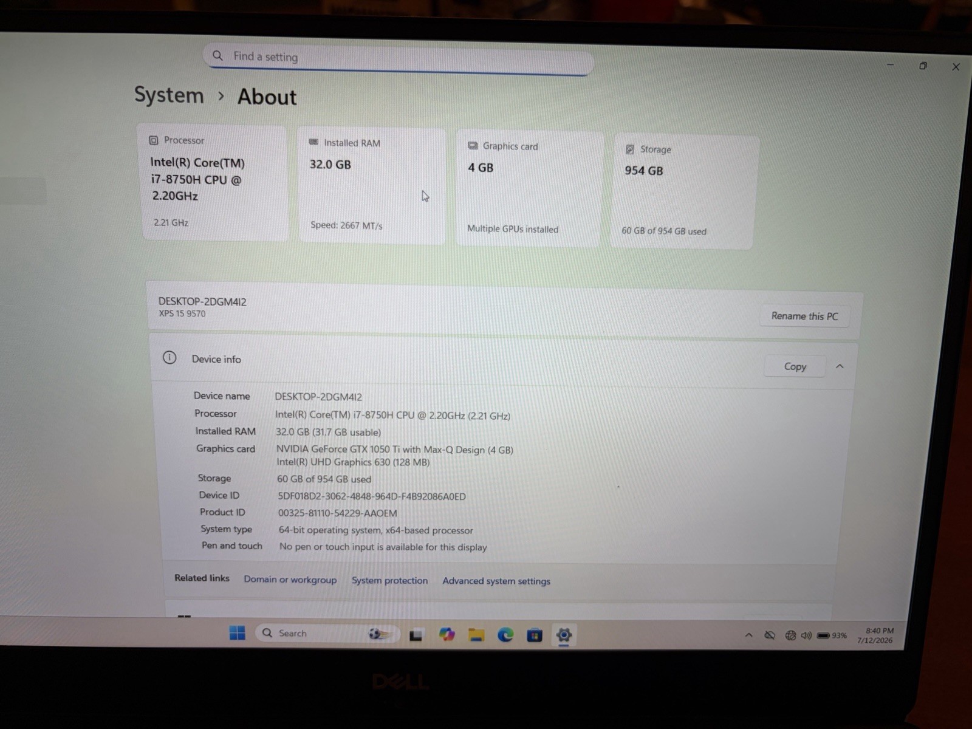
Task: Click the taskbar Search box
Action: coord(327,633)
